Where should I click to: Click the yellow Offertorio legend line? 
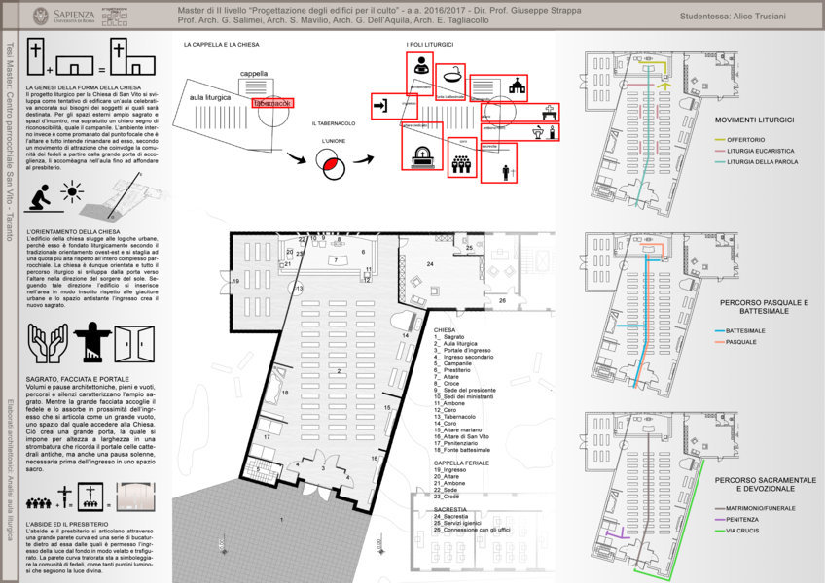coord(719,140)
